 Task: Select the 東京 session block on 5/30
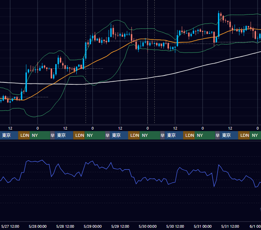(x=174, y=135)
